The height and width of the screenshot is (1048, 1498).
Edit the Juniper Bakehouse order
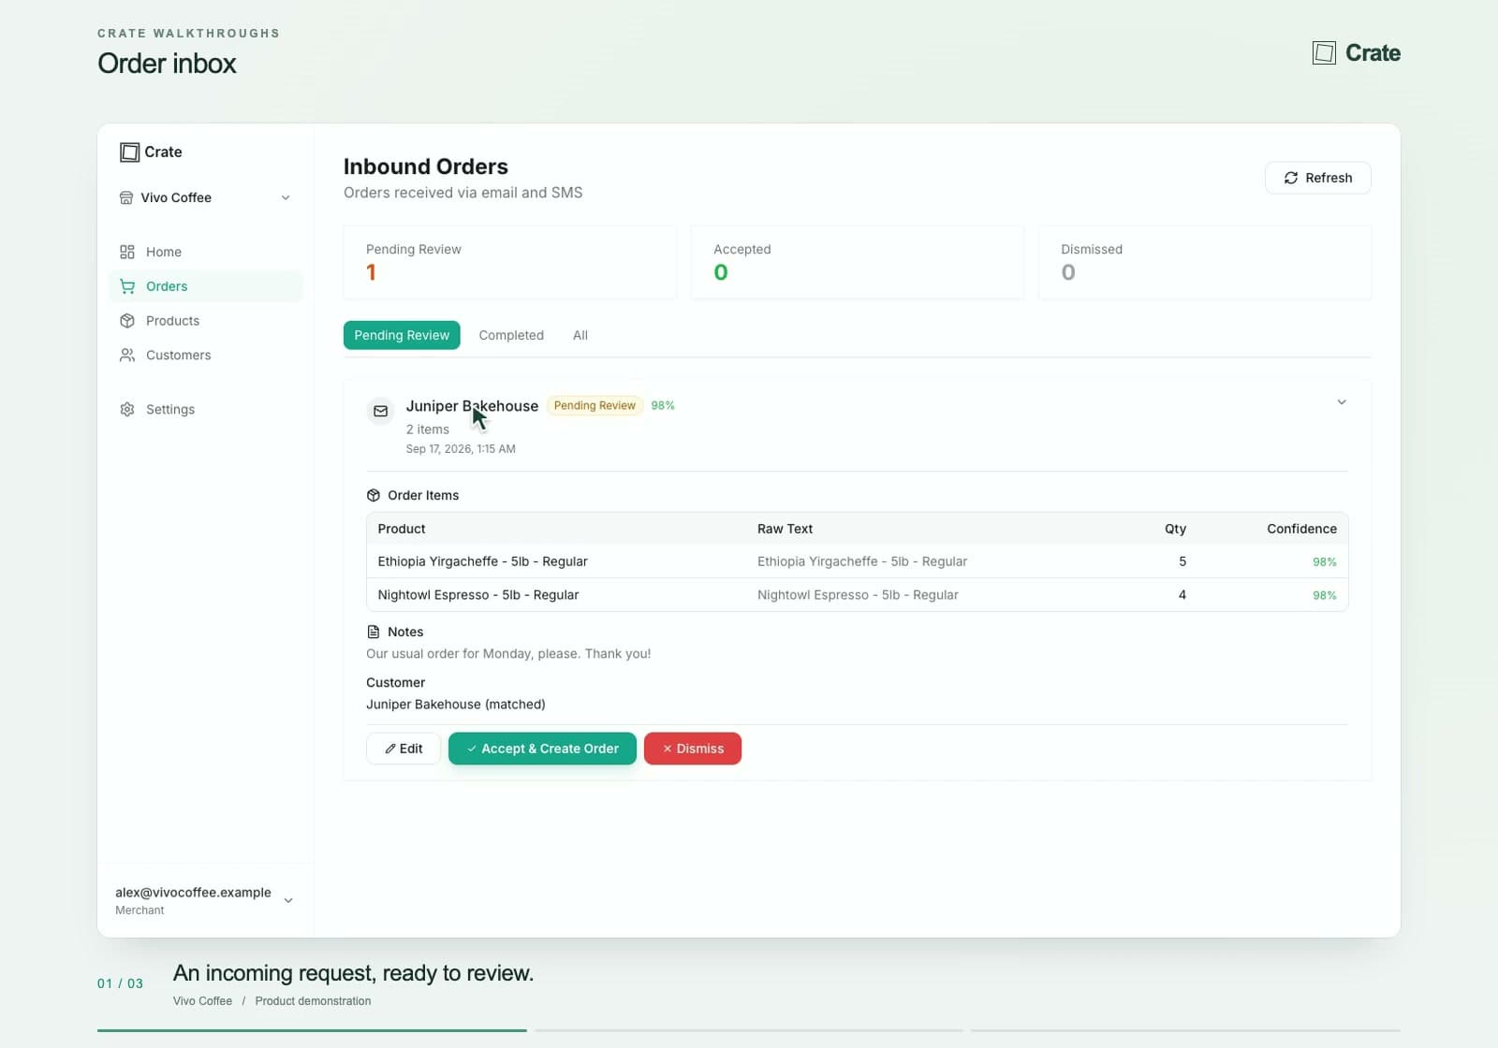(404, 749)
